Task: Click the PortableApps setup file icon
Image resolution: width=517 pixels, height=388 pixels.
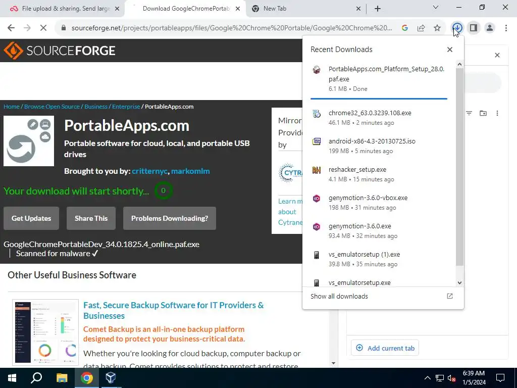Action: click(317, 69)
